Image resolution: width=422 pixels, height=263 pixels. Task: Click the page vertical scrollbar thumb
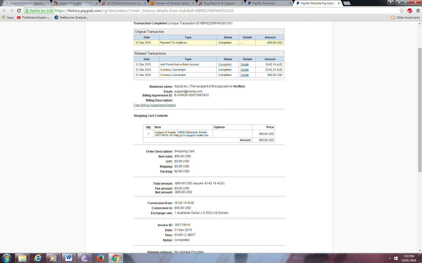point(420,110)
